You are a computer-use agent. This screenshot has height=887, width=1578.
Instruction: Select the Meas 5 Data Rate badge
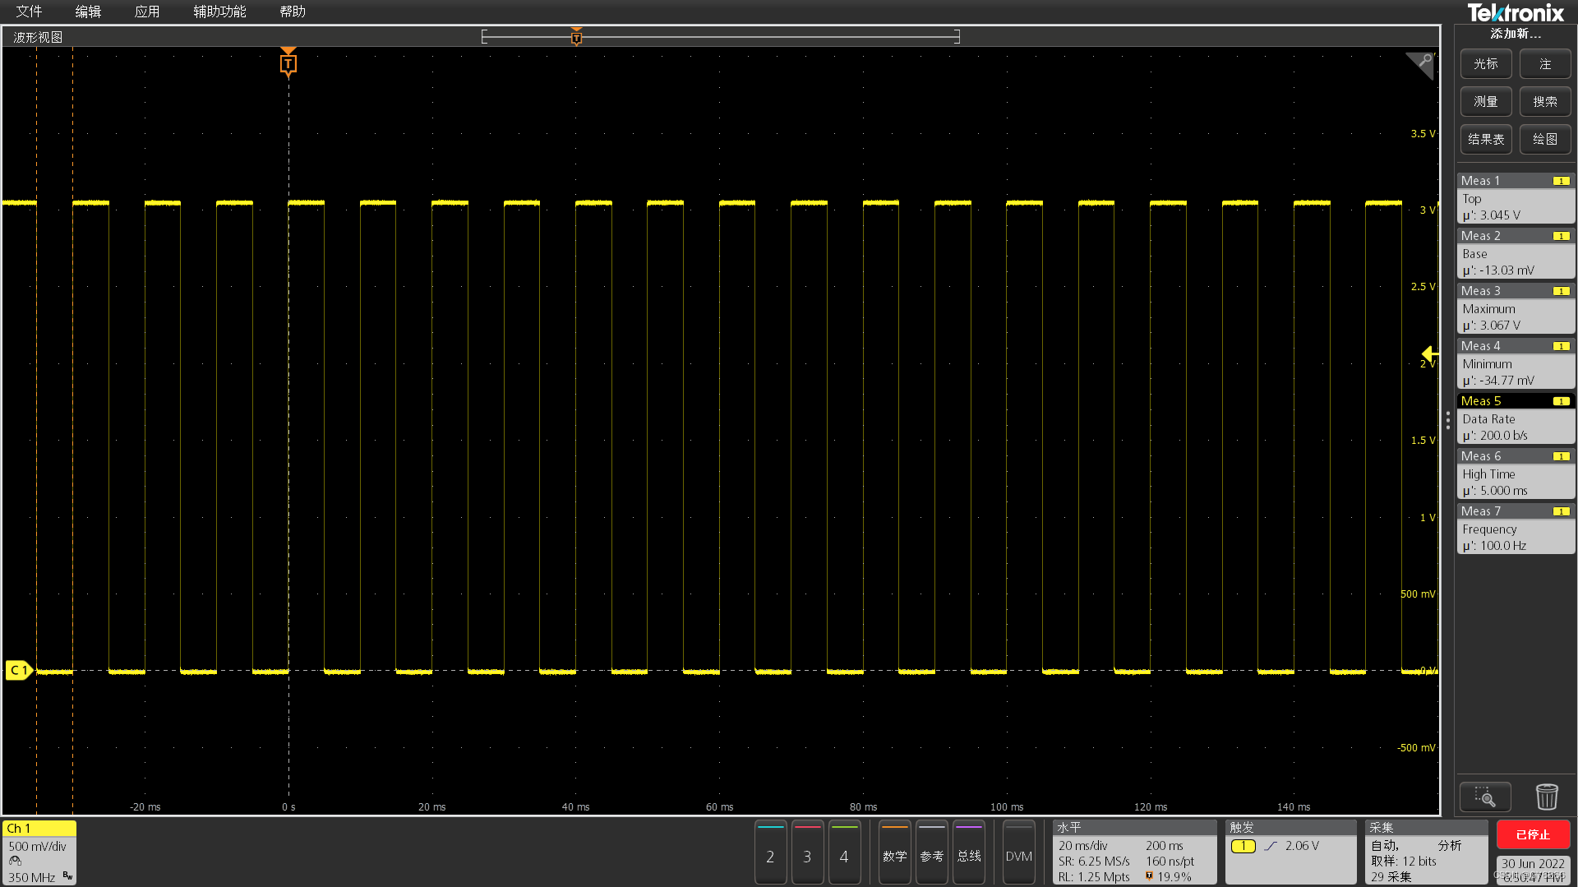tap(1516, 418)
